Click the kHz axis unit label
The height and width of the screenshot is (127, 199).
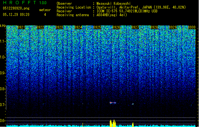3,26
